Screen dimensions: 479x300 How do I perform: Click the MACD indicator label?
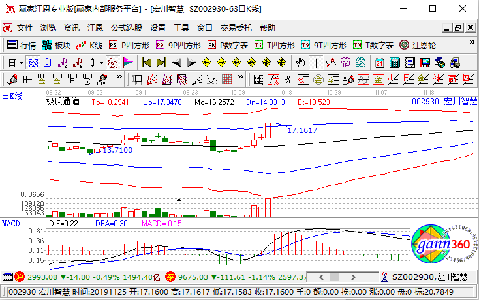point(10,224)
